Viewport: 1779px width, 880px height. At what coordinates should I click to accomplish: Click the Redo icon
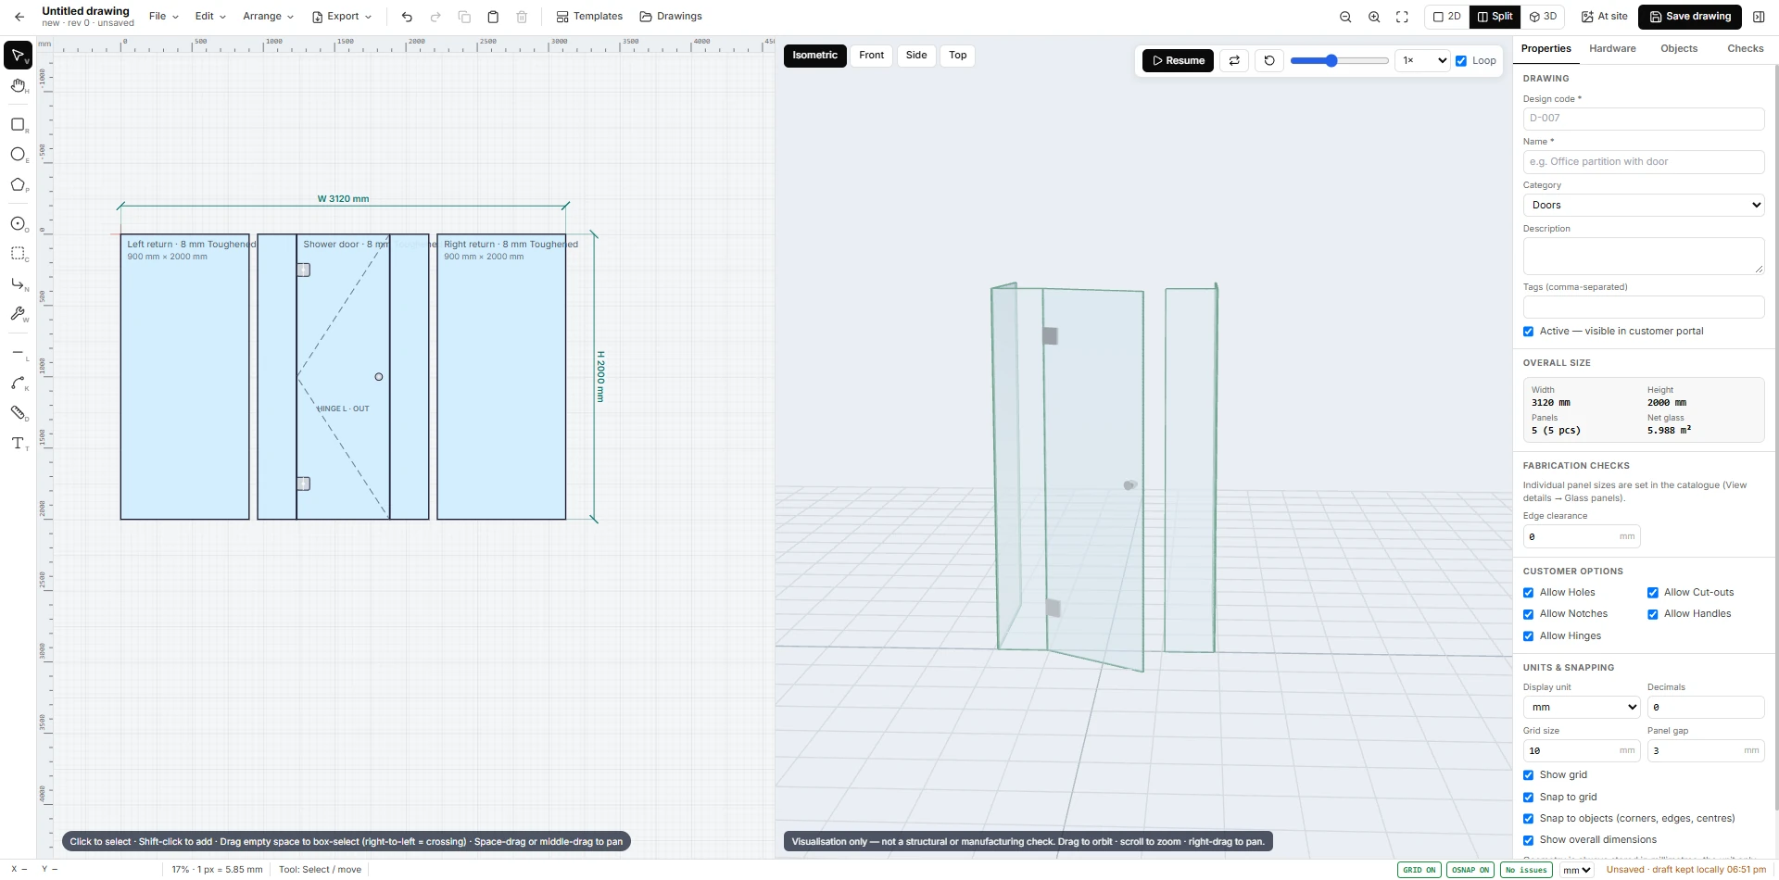click(x=435, y=17)
